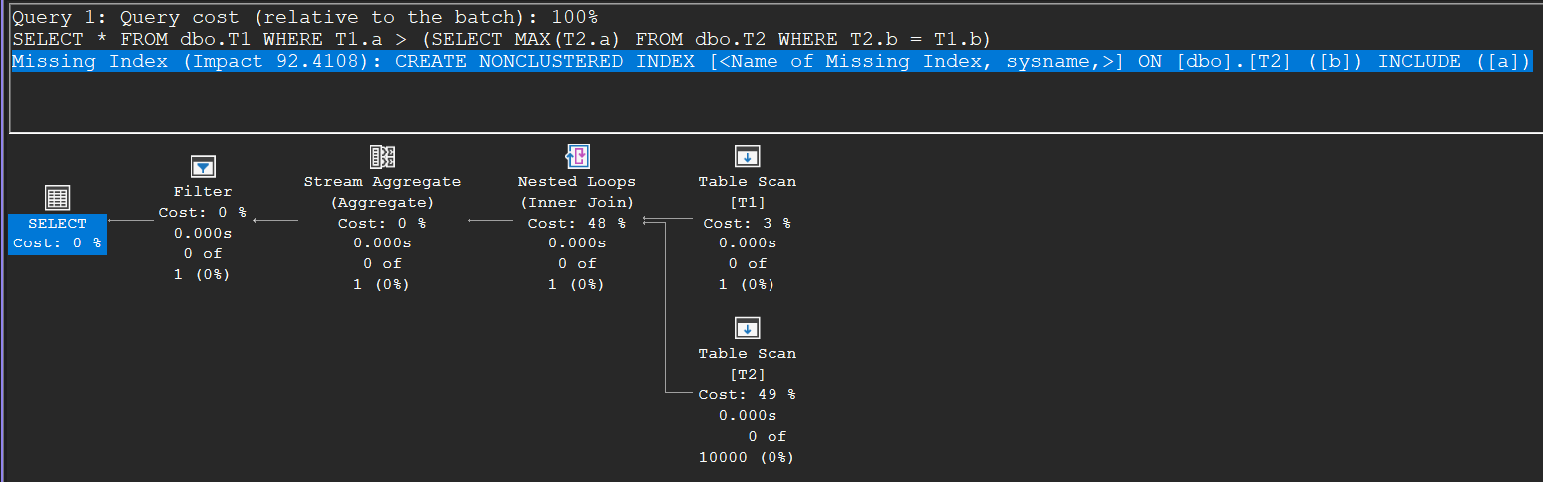Click the '10000 (0%)' row estimate
The width and height of the screenshot is (1543, 482).
pos(748,457)
